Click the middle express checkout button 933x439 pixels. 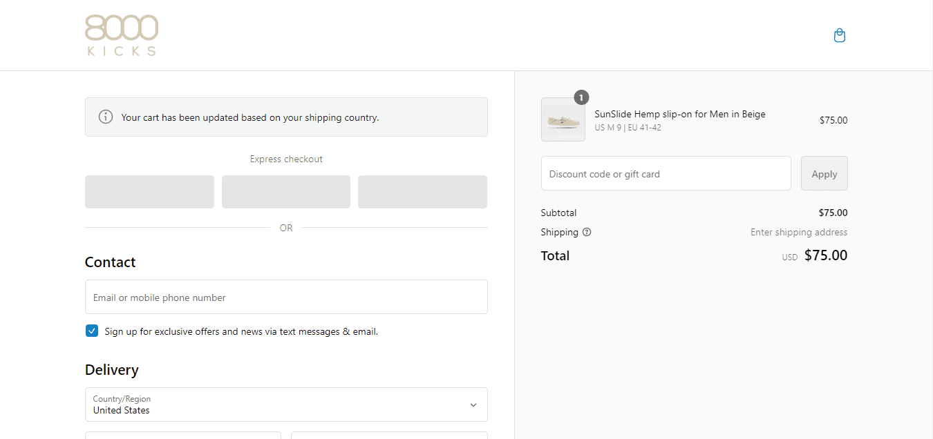286,192
